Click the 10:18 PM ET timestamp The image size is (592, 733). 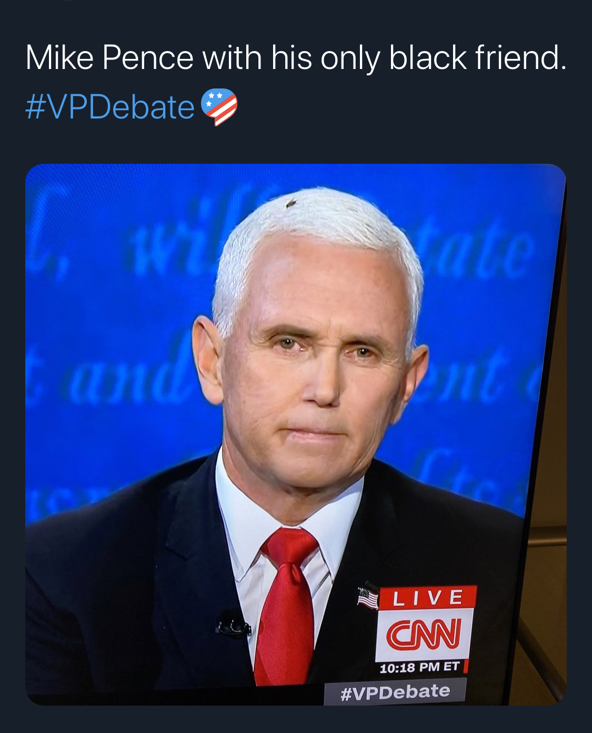(x=419, y=667)
